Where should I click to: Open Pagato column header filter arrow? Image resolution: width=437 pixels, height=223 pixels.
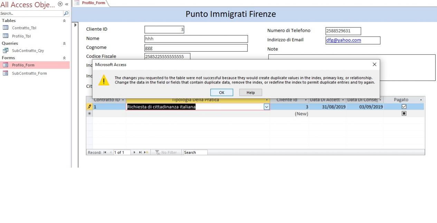[421, 100]
